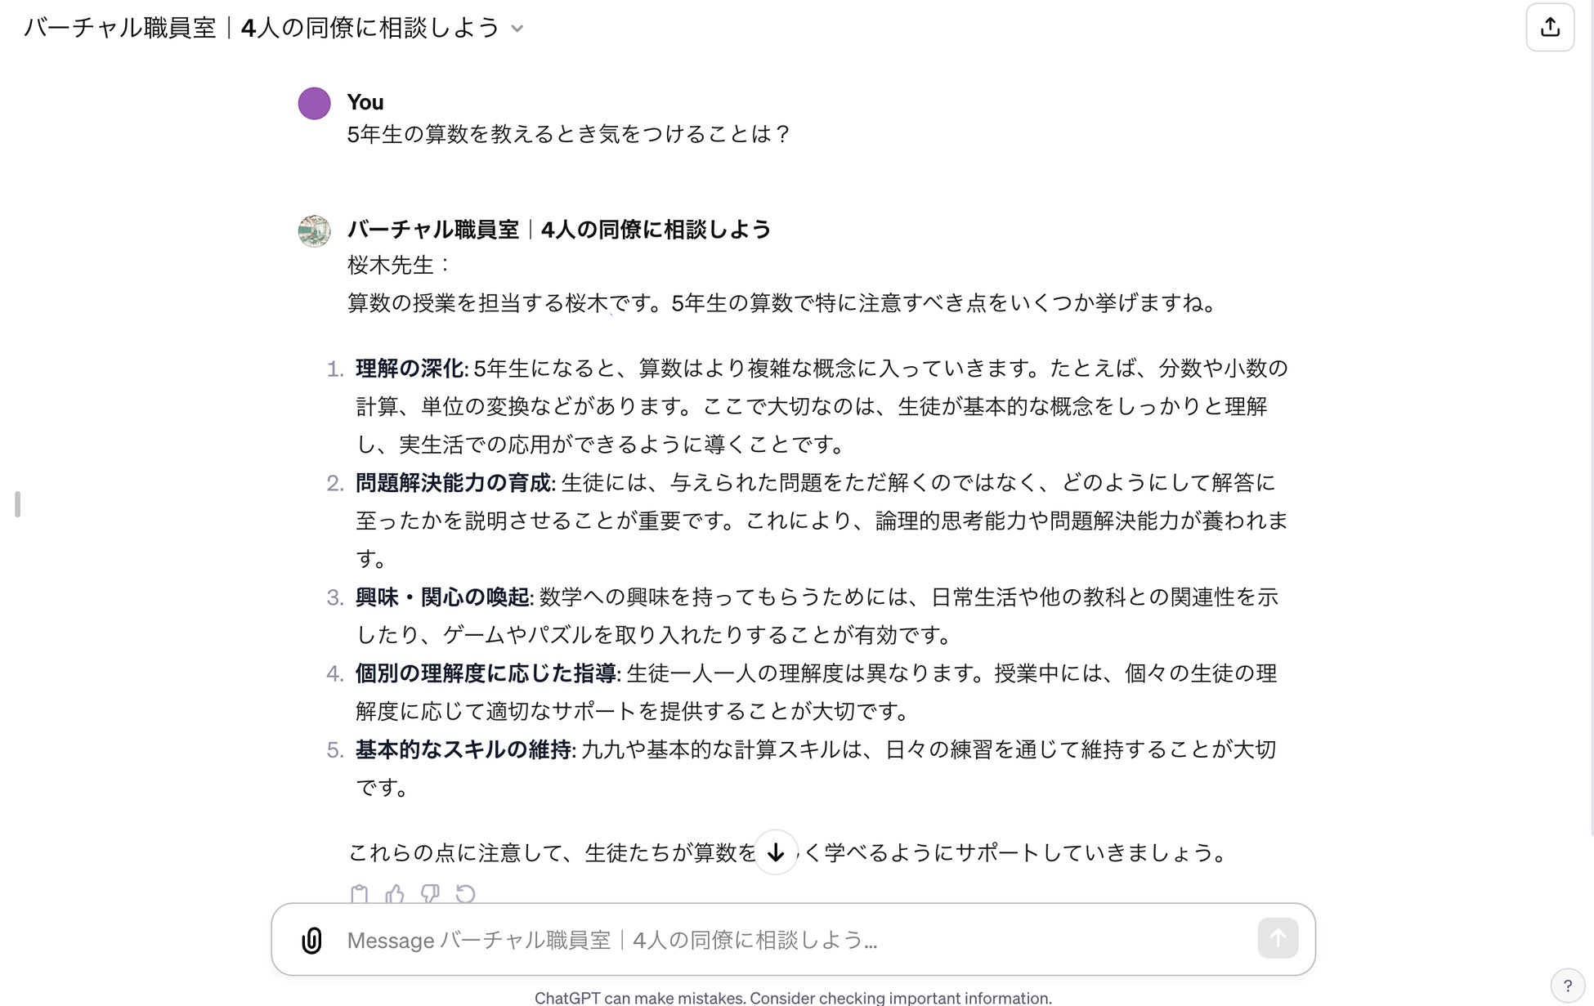Give a thumbs up to the response
This screenshot has width=1594, height=1006.
[x=395, y=894]
